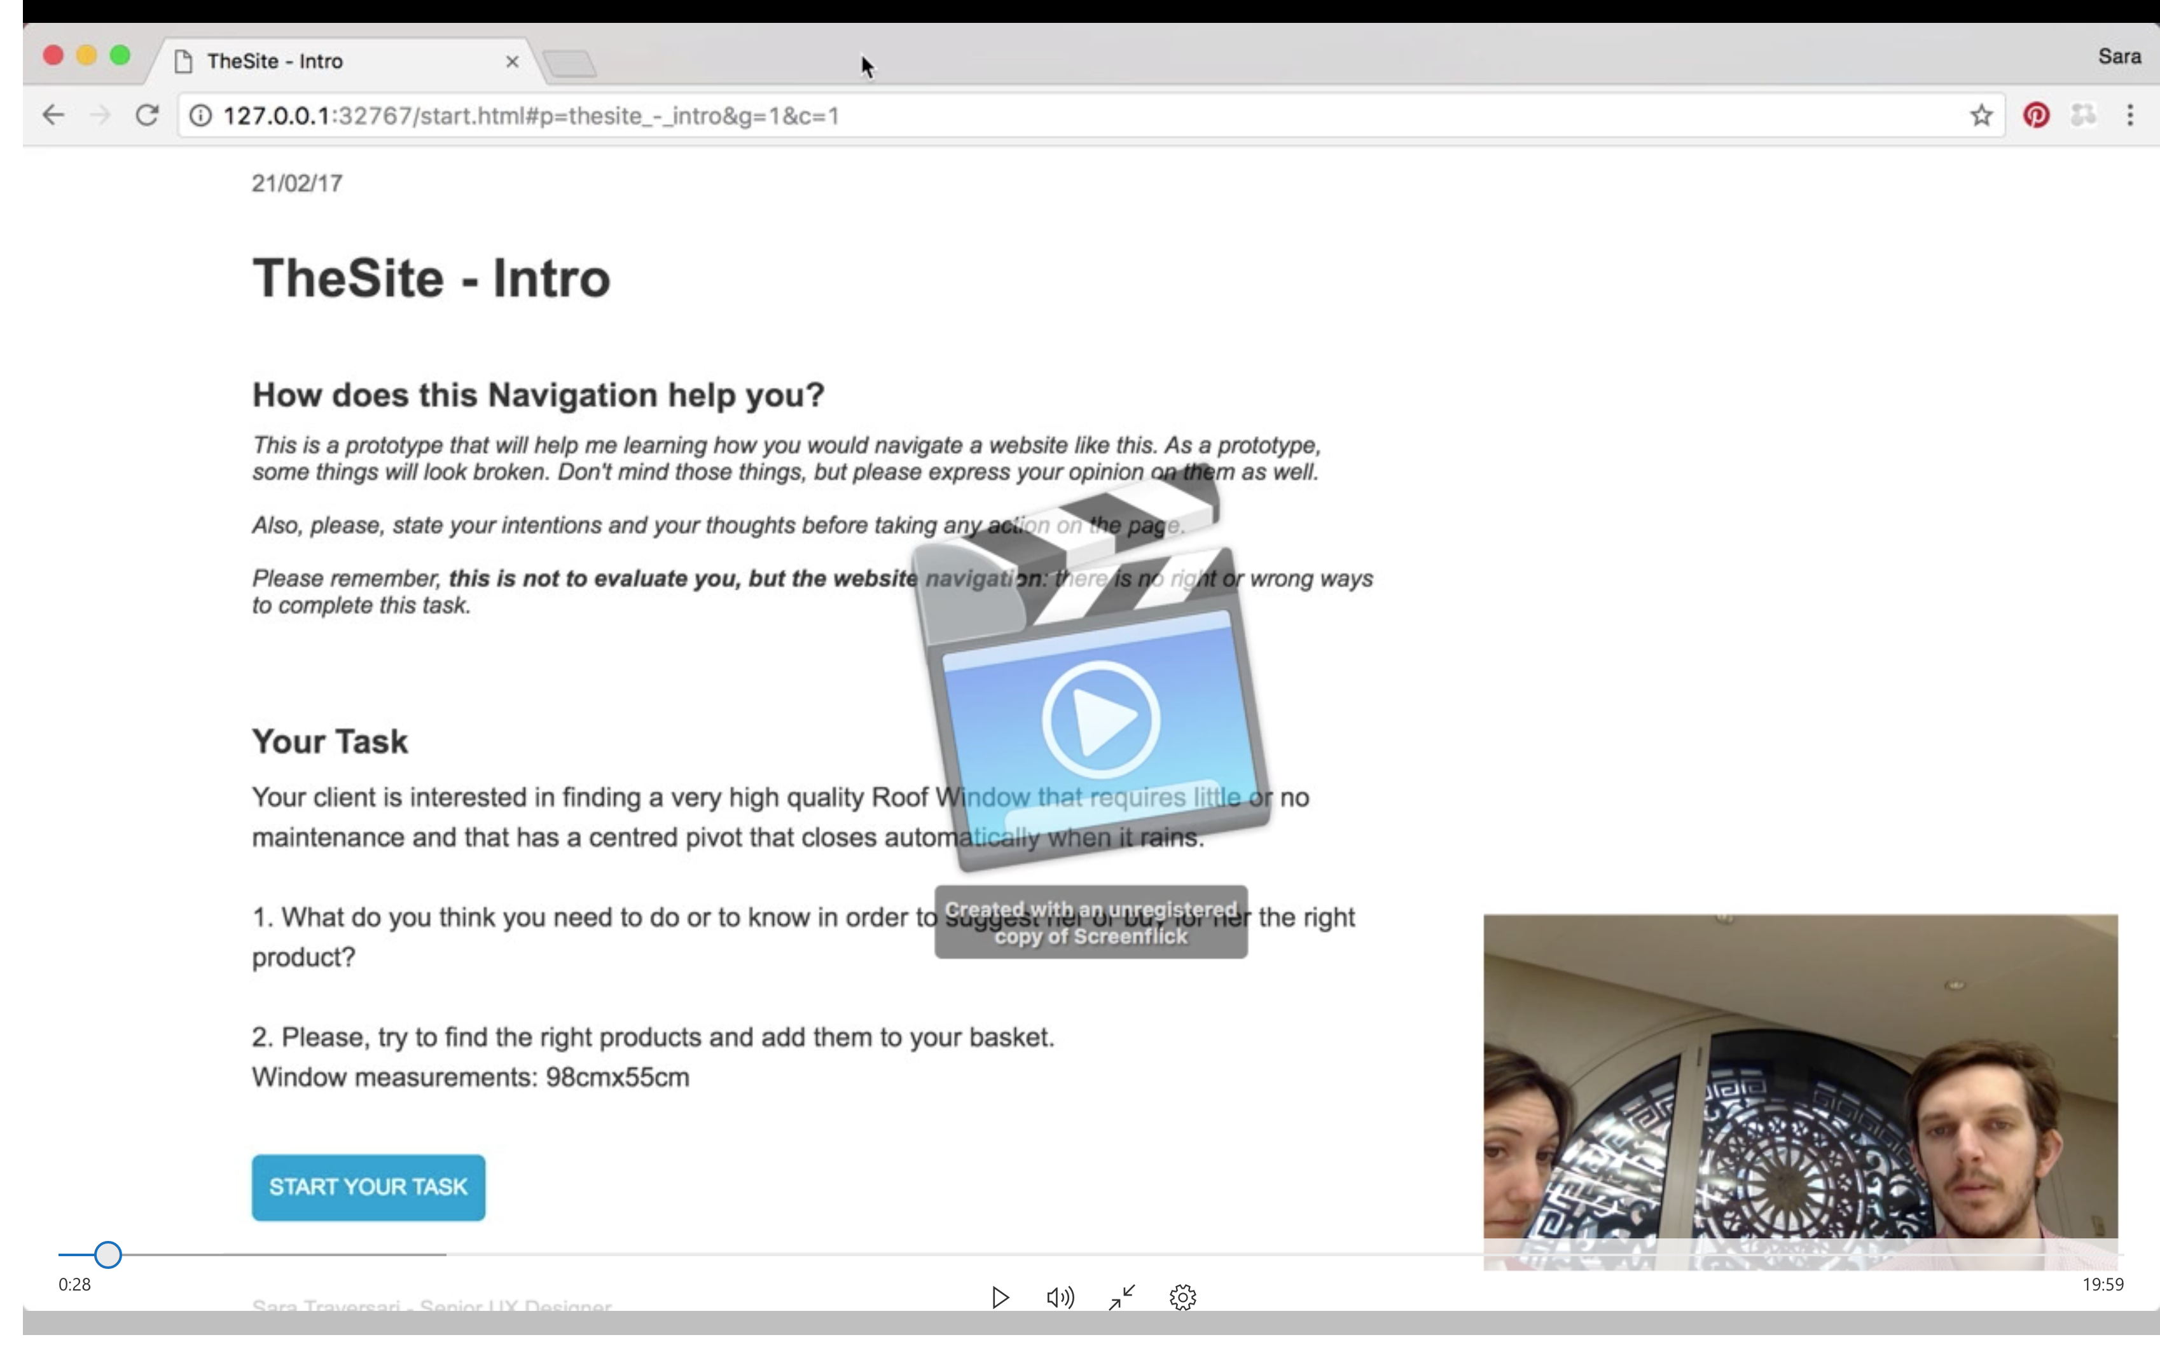Click the browser forward arrow
Screen dimensions: 2160x1363
[x=100, y=115]
